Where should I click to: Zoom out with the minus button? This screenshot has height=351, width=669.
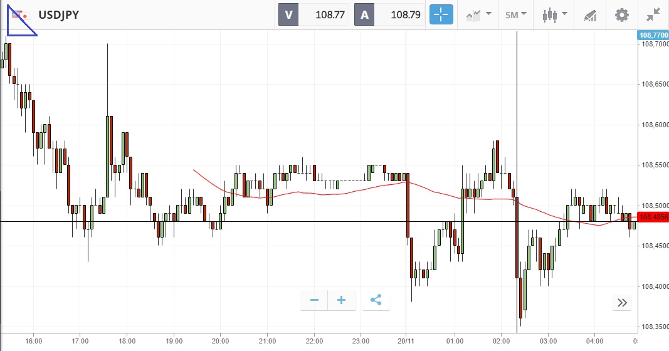coord(314,300)
